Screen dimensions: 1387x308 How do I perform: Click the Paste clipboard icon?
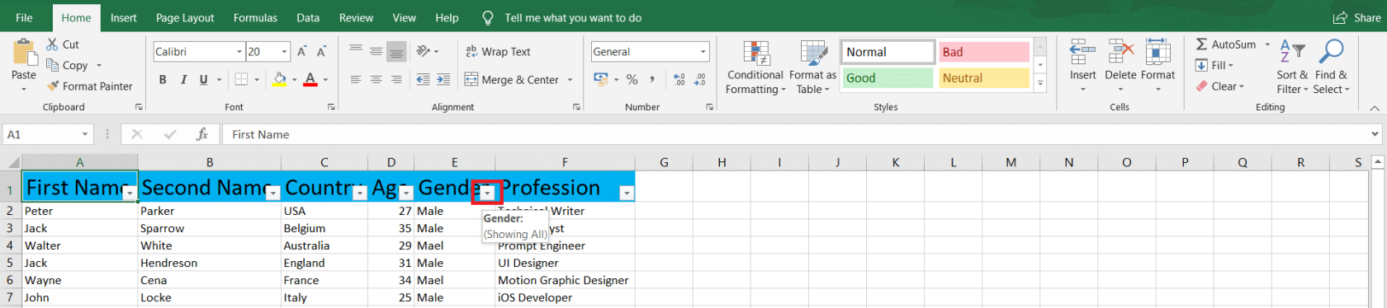coord(24,53)
